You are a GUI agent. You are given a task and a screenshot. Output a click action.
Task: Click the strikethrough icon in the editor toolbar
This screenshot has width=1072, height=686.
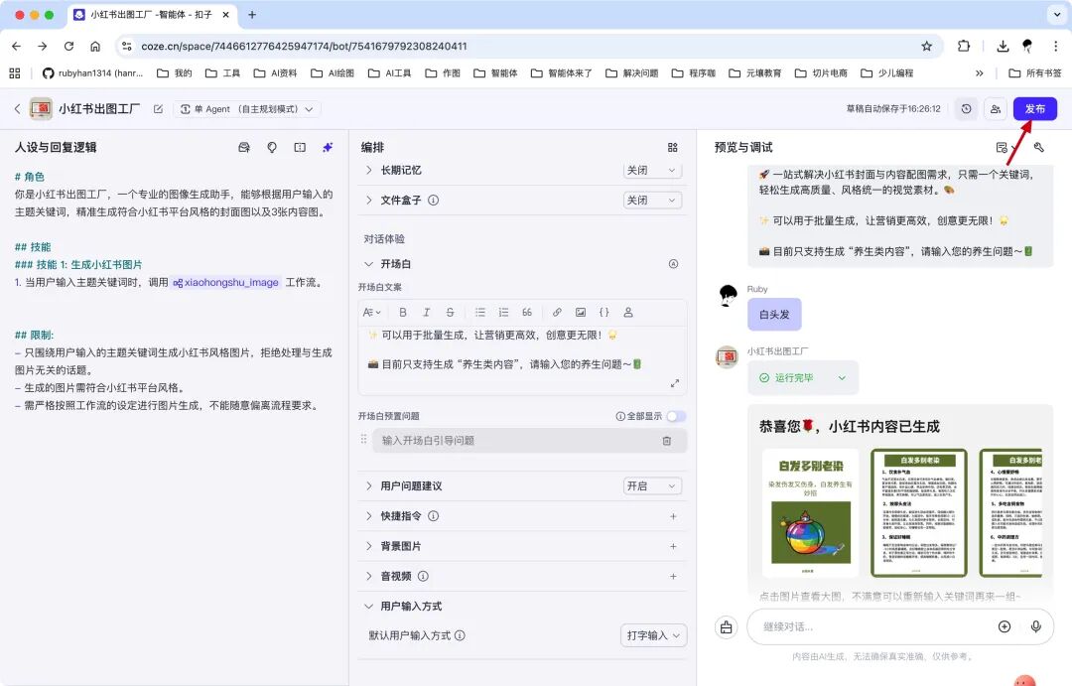[450, 312]
